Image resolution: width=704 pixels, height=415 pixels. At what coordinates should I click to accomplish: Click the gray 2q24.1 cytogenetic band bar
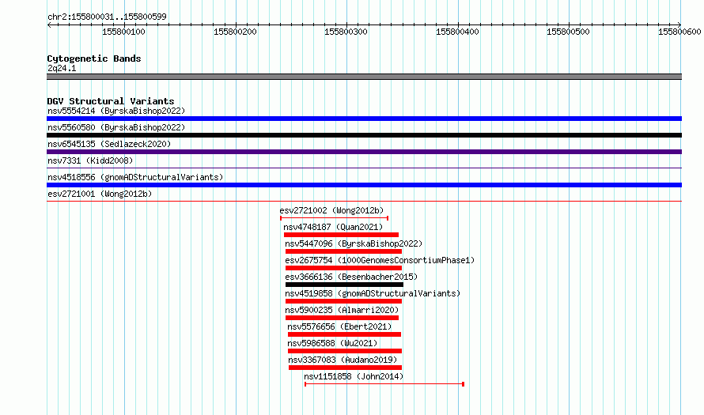click(x=364, y=77)
